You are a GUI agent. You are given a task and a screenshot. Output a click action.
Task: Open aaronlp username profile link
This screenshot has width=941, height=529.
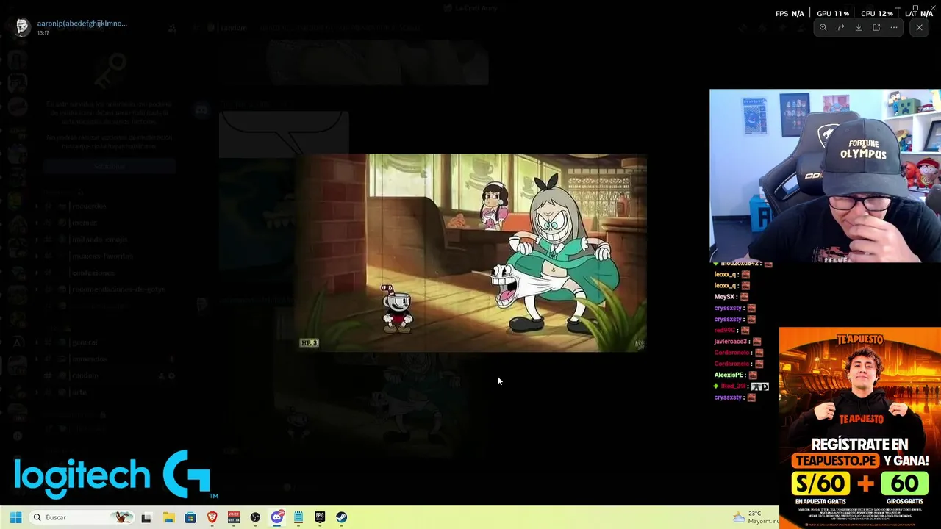pyautogui.click(x=82, y=24)
